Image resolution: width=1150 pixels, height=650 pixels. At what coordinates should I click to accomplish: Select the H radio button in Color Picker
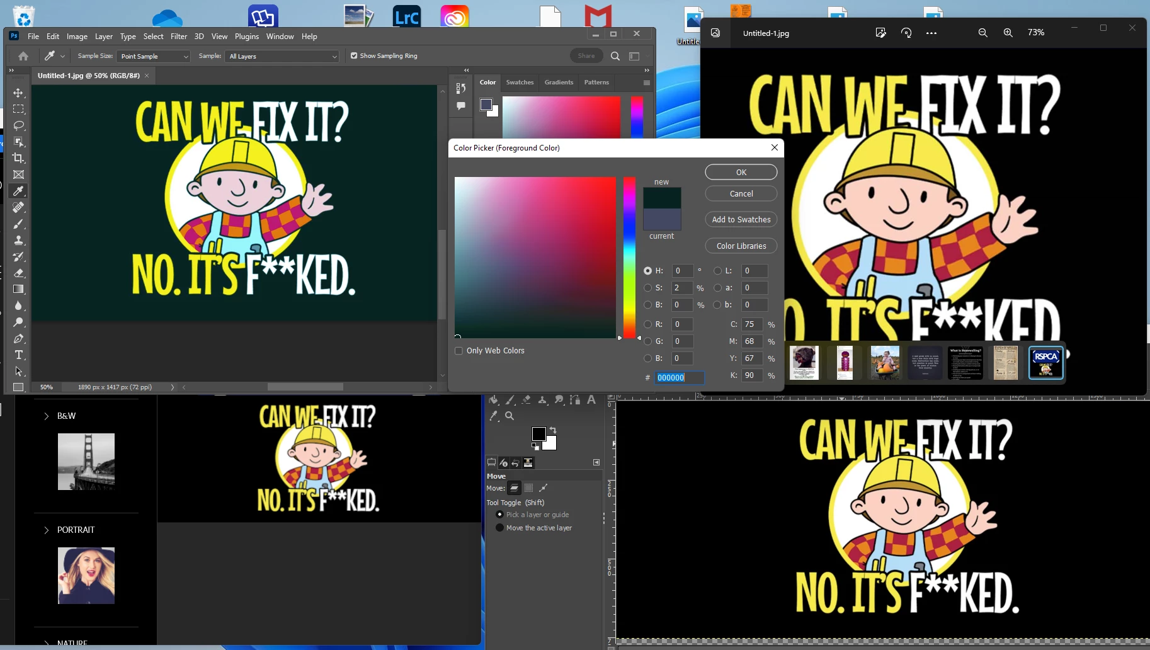647,271
